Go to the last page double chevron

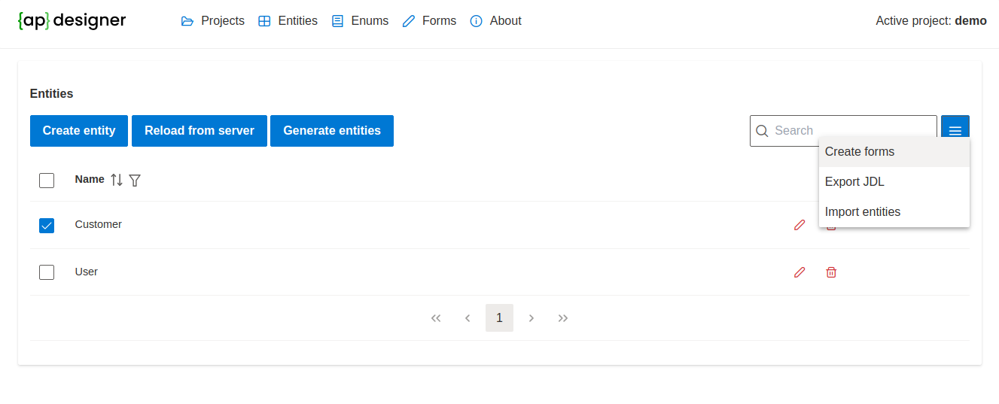point(563,318)
